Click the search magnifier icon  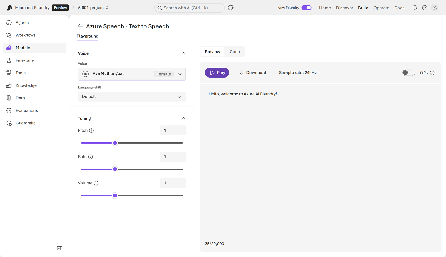pyautogui.click(x=160, y=8)
